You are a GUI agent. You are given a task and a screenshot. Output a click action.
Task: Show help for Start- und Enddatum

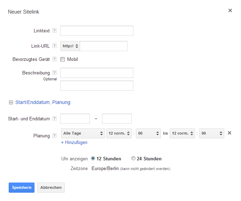pyautogui.click(x=54, y=119)
